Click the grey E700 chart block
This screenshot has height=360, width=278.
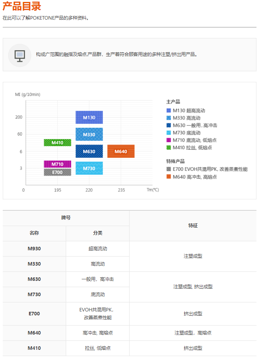tap(58, 172)
